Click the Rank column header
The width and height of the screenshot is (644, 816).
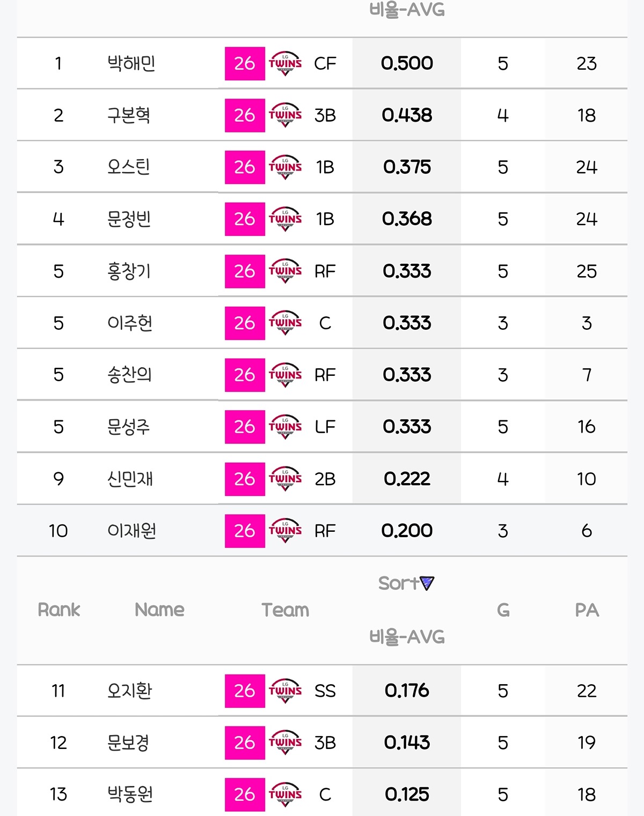coord(59,610)
